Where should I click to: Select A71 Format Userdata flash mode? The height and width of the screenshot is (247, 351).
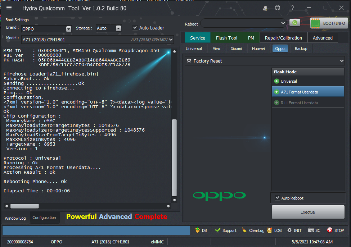[308, 92]
